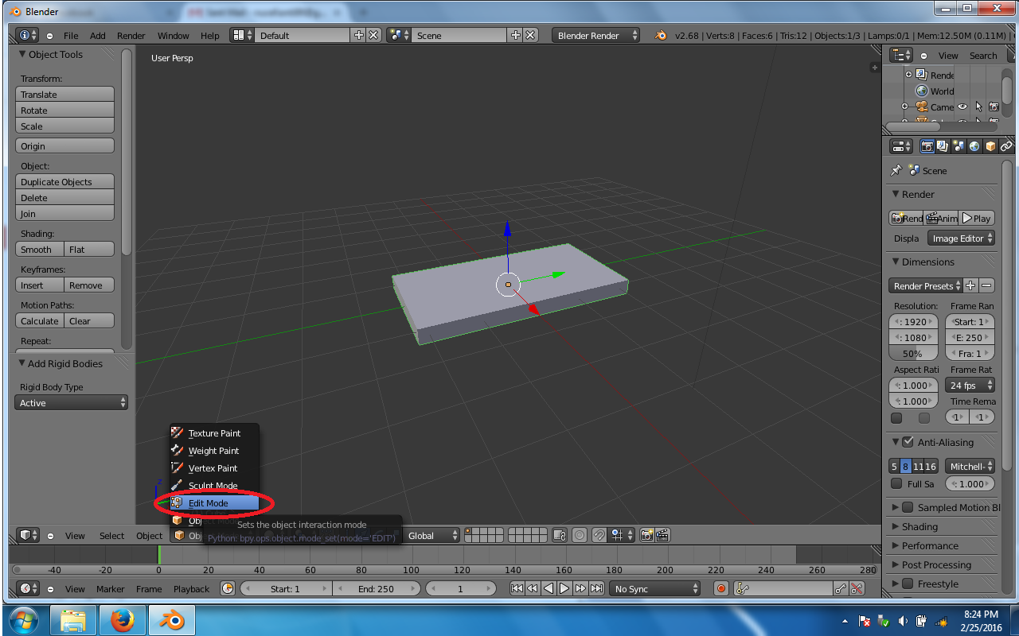Click the Translate button

[64, 94]
